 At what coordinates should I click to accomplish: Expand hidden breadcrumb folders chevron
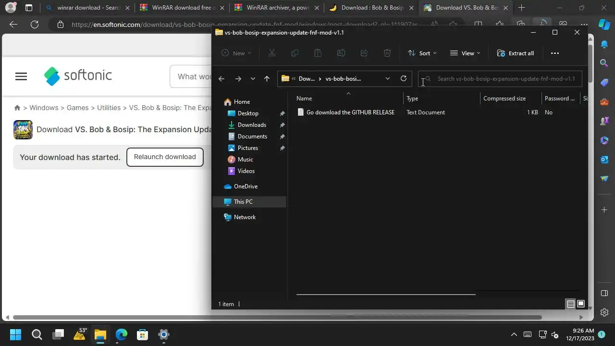click(x=294, y=78)
